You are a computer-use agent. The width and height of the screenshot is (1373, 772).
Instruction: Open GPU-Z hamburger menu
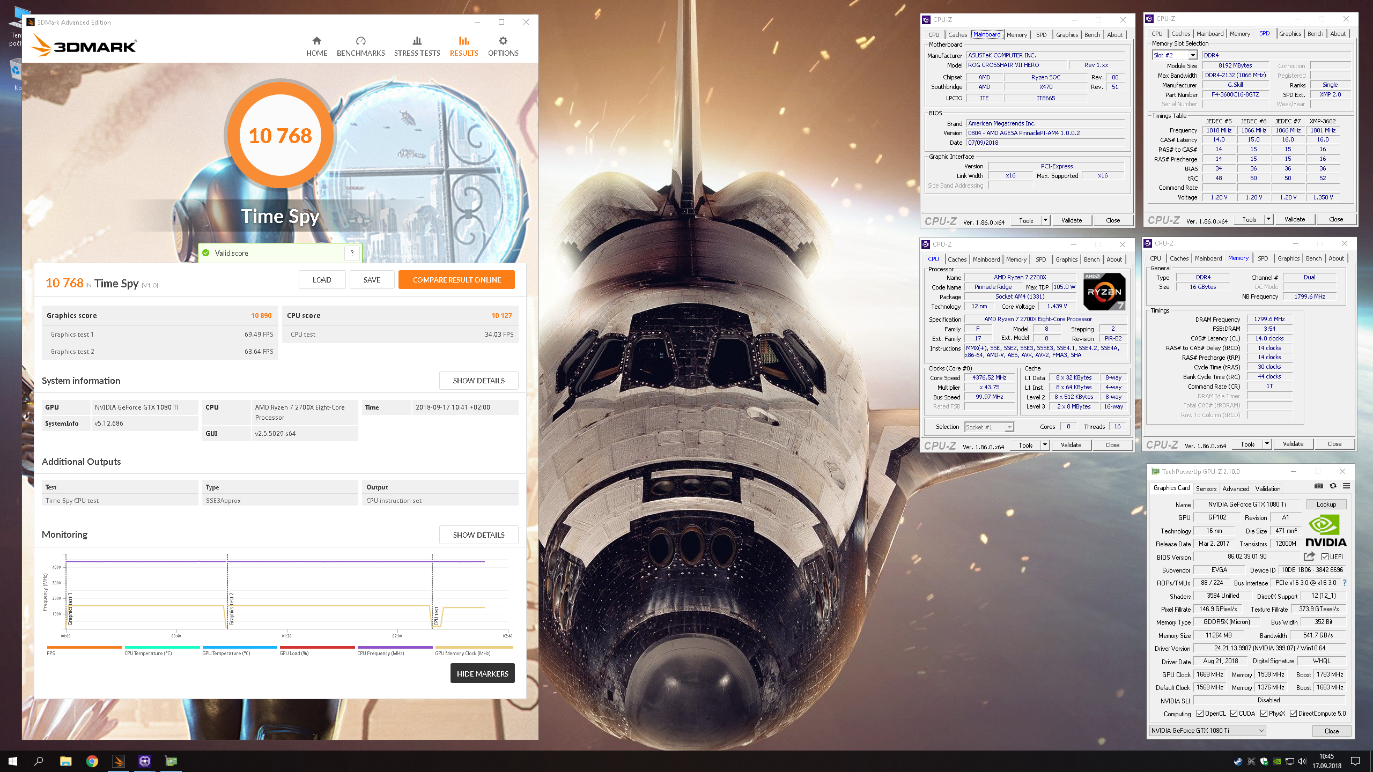point(1346,486)
